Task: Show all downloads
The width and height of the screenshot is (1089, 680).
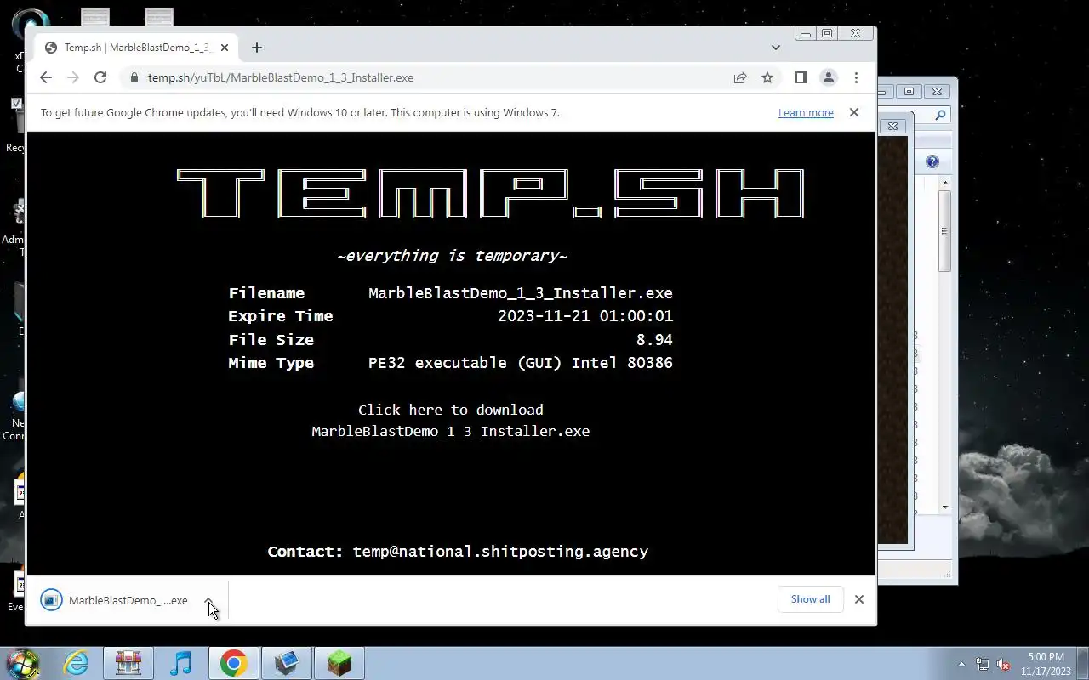Action: click(810, 599)
